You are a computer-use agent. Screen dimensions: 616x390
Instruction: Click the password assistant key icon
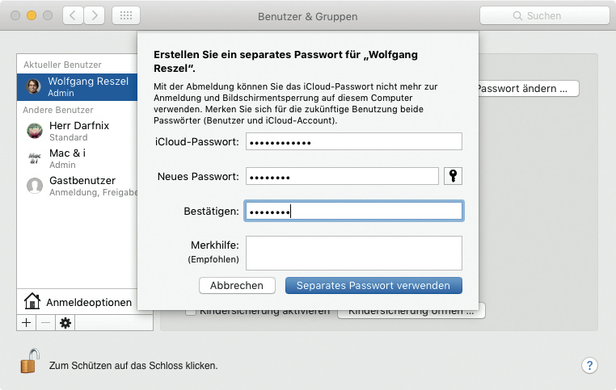(454, 177)
